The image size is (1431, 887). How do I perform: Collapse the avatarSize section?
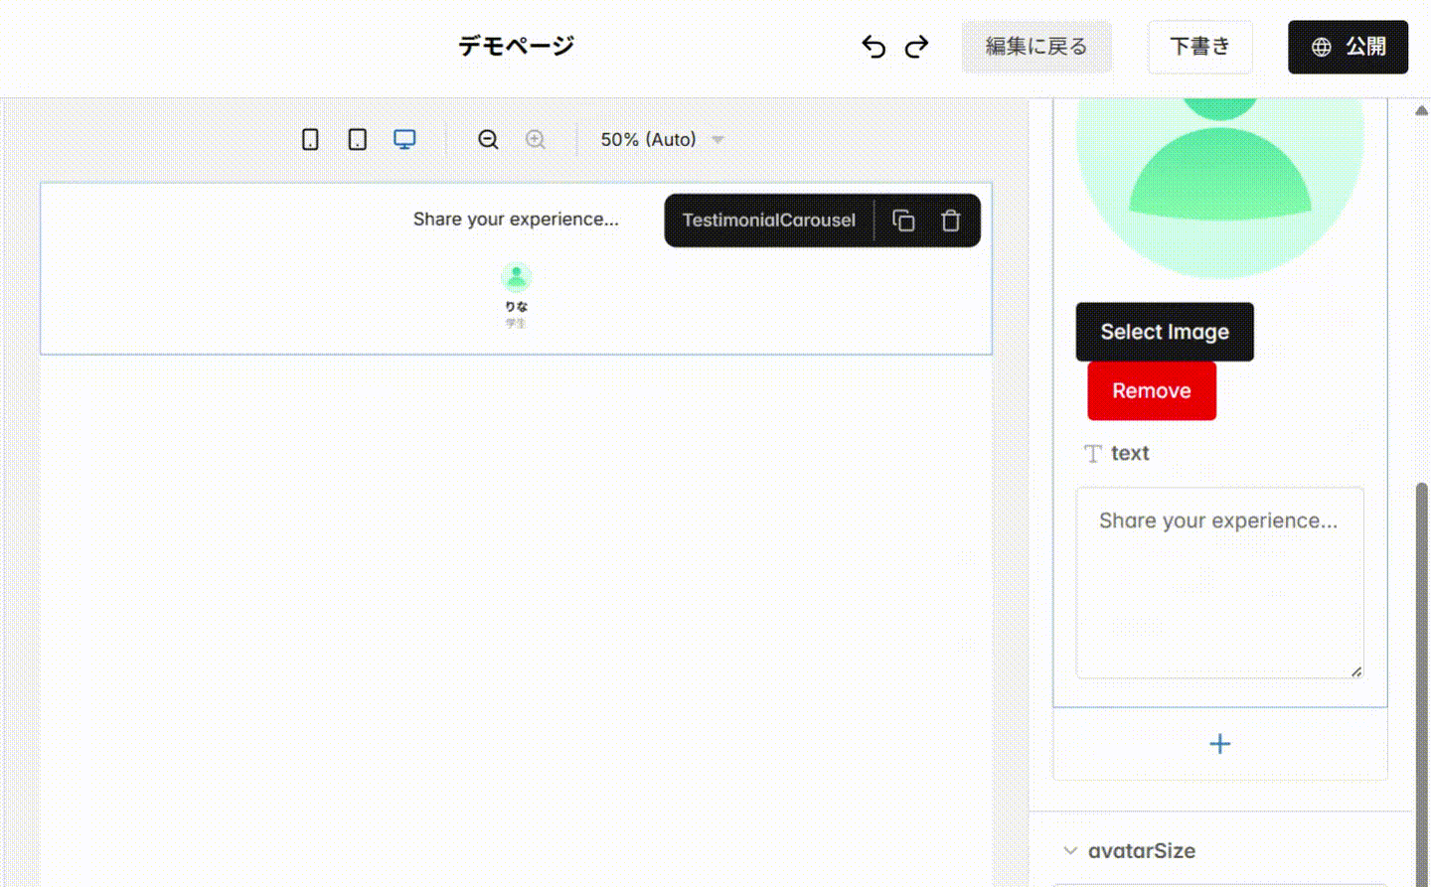coord(1070,850)
